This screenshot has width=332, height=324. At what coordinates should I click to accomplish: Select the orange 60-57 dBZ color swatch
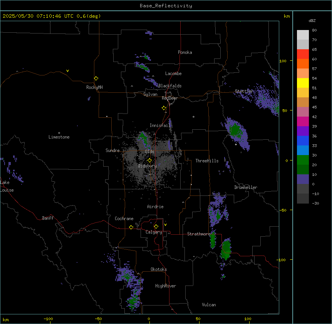(303, 63)
